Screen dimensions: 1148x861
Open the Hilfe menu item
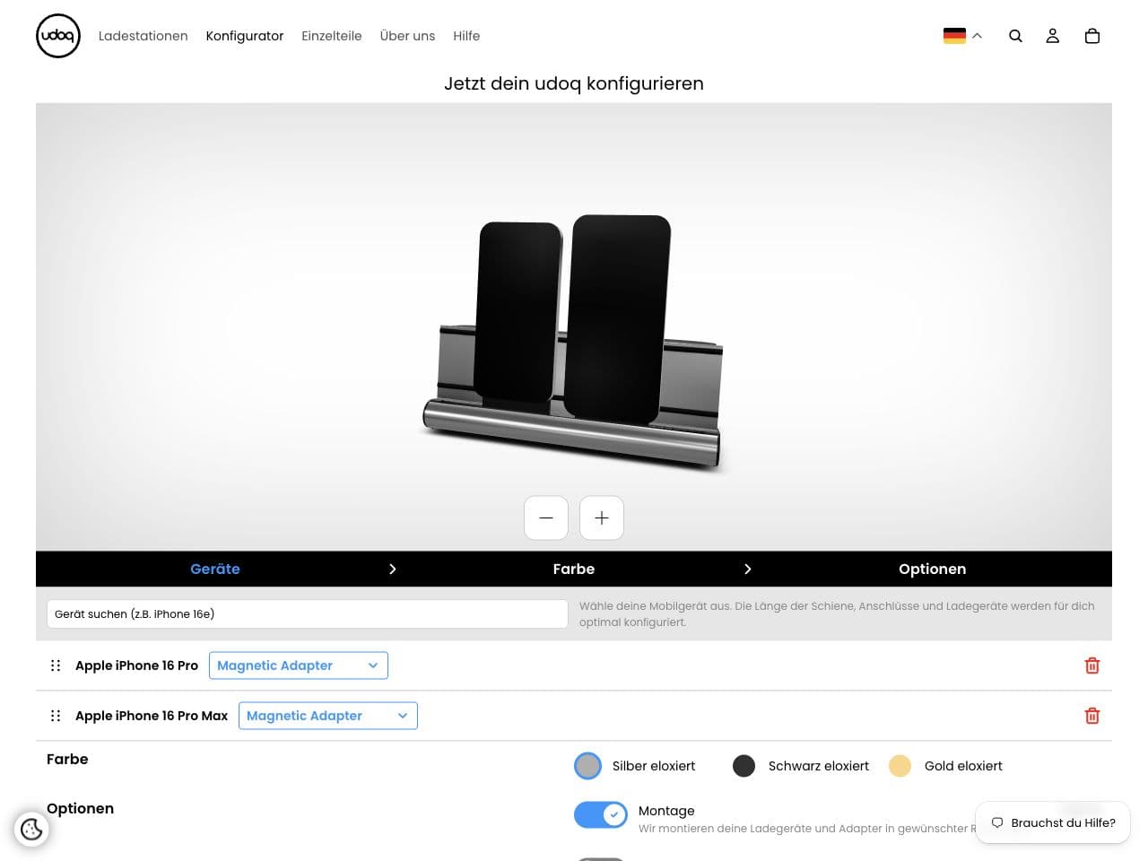[466, 36]
